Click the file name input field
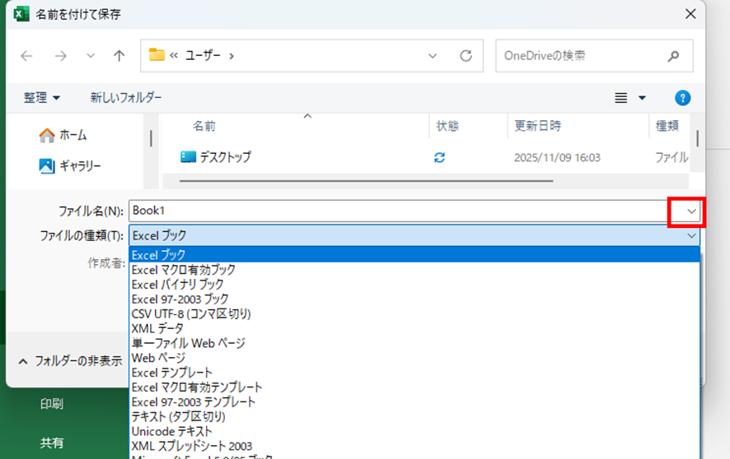This screenshot has width=730, height=459. pyautogui.click(x=395, y=211)
